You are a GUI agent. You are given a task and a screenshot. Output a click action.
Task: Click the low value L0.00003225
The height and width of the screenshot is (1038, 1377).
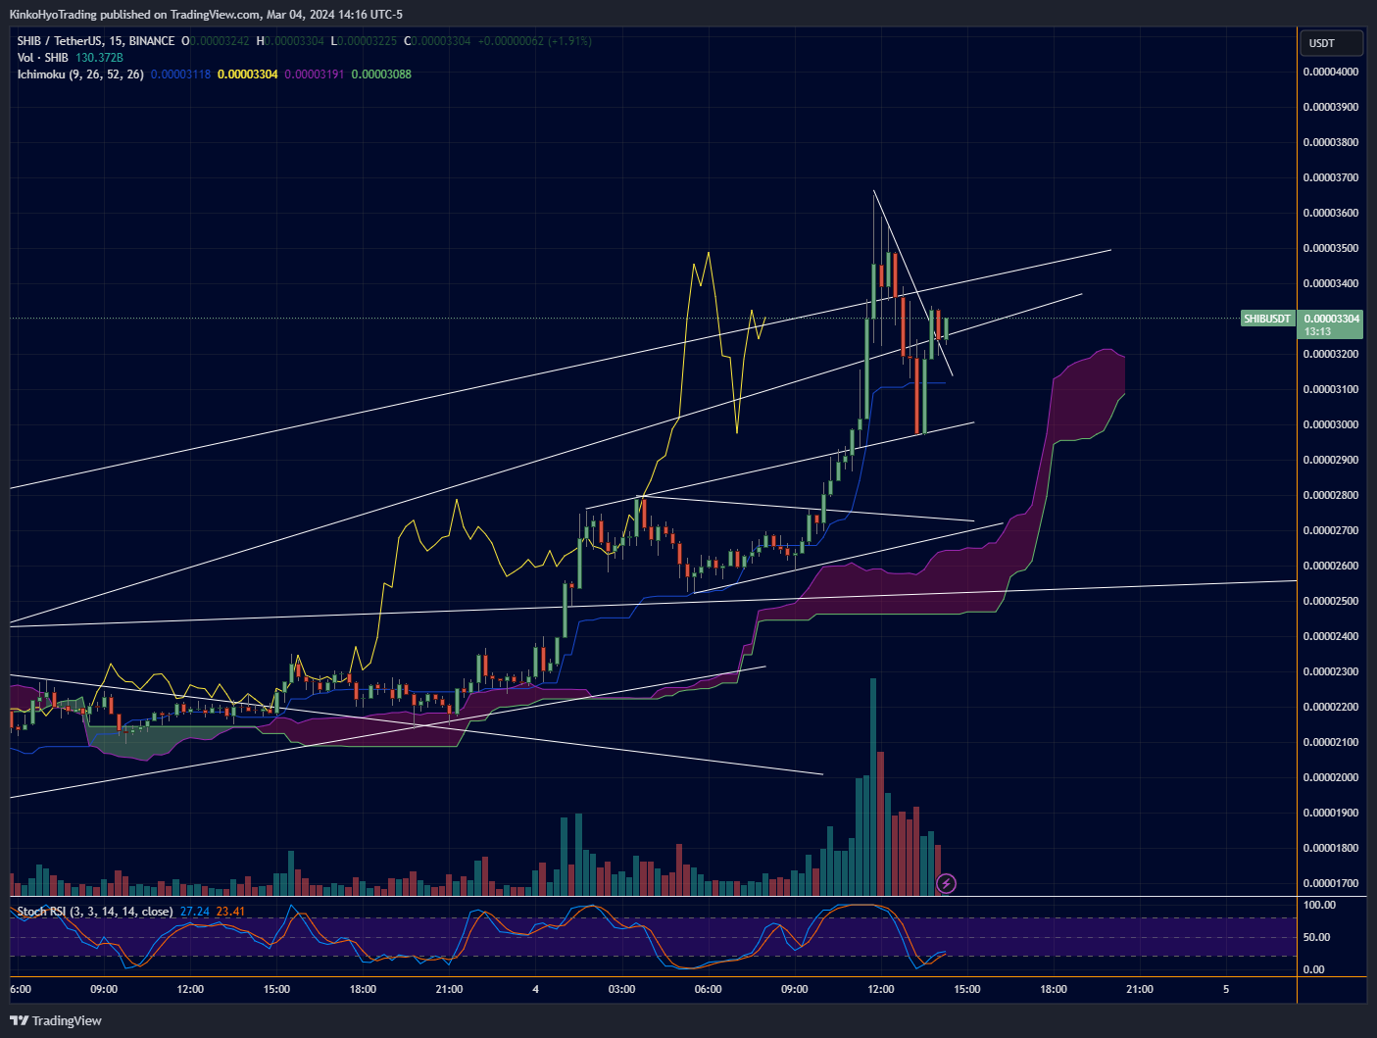(364, 41)
